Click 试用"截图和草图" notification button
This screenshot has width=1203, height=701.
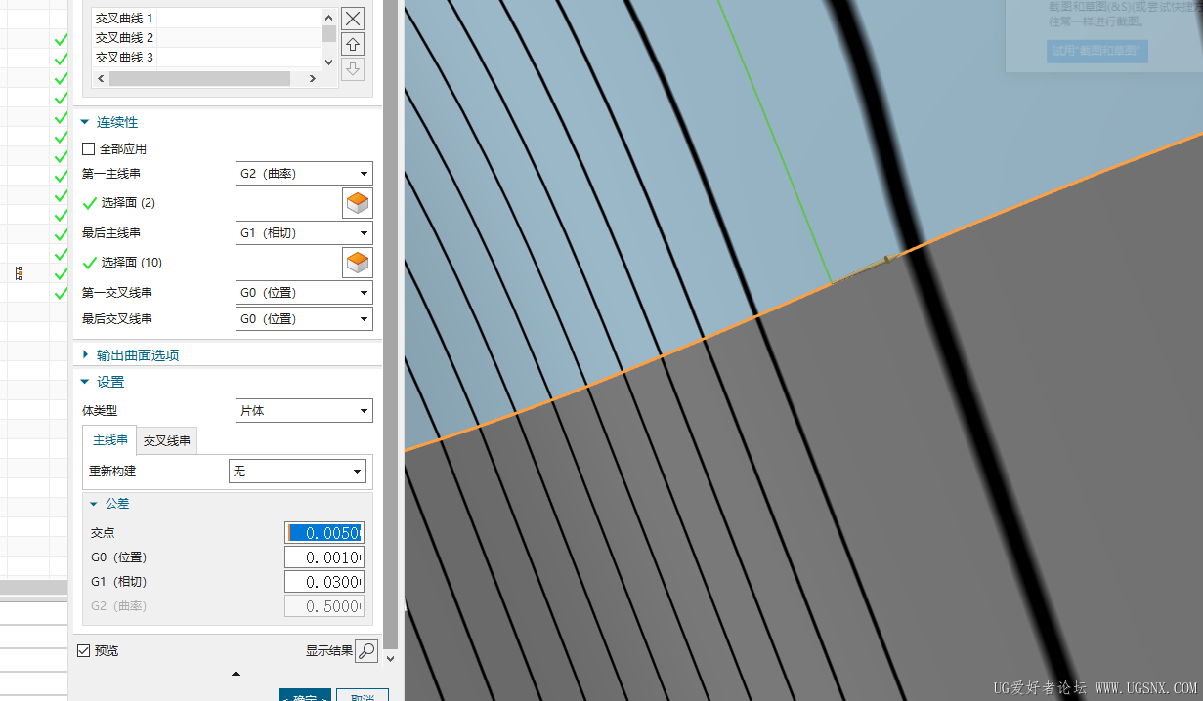[x=1097, y=52]
